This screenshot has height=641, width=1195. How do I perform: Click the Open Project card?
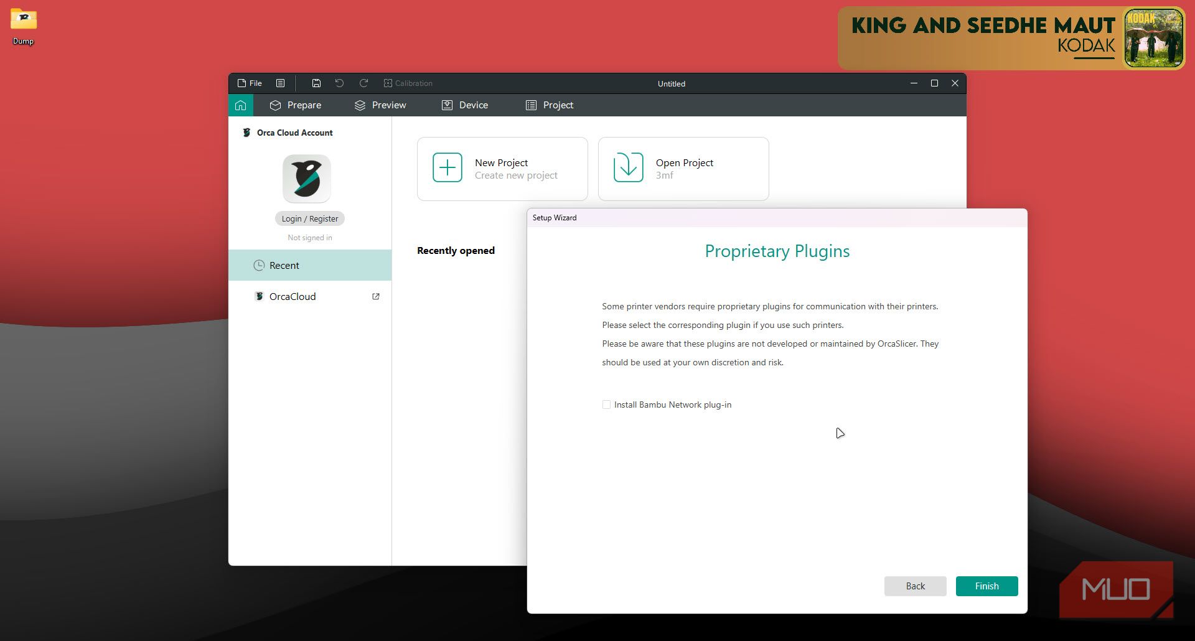[x=683, y=169]
